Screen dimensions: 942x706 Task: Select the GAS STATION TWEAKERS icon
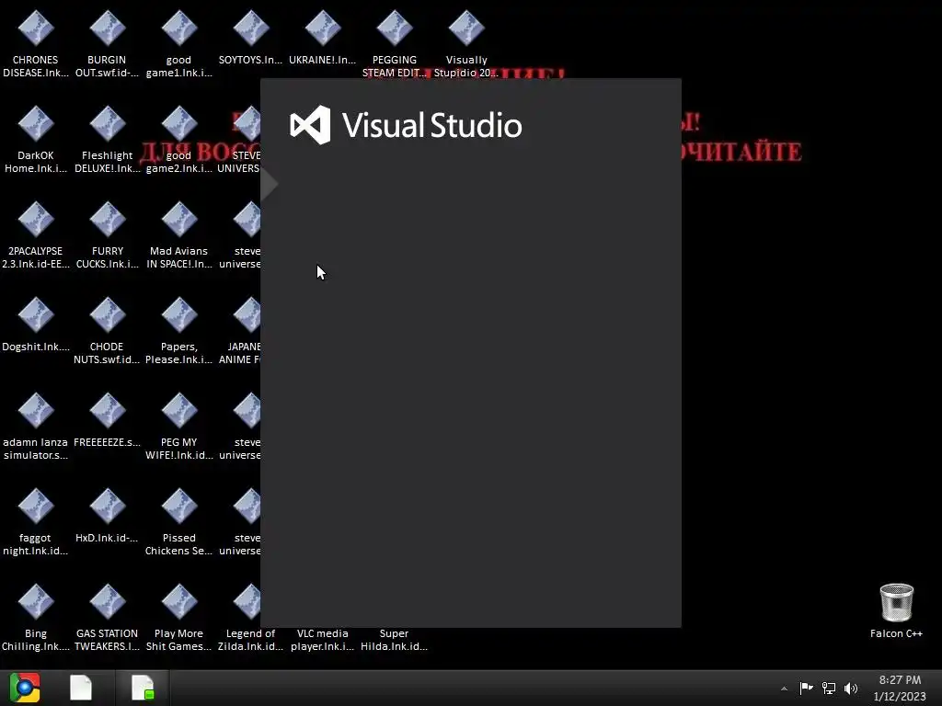(107, 617)
